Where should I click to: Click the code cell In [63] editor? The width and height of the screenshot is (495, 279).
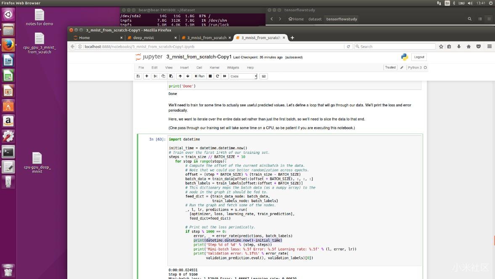coord(294,200)
